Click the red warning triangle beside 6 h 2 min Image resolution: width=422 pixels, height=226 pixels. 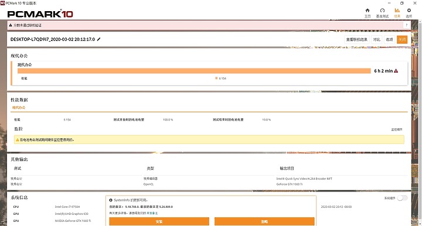click(x=396, y=71)
